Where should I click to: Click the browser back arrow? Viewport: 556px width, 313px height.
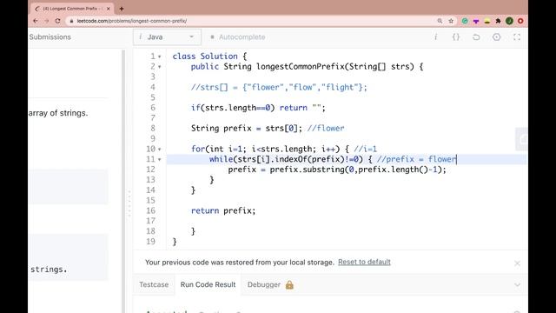tap(36, 21)
